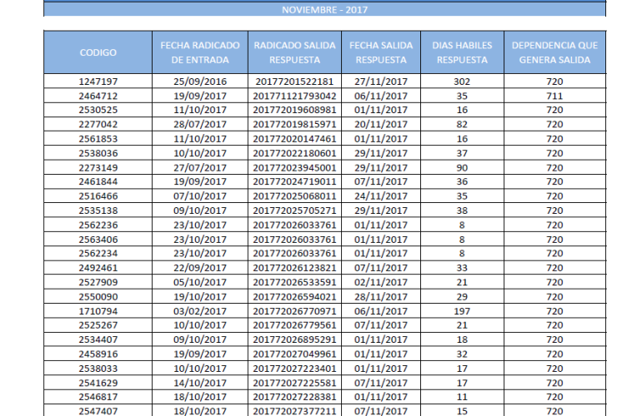
Task: Select entry date 25/09/2016
Action: tap(200, 82)
